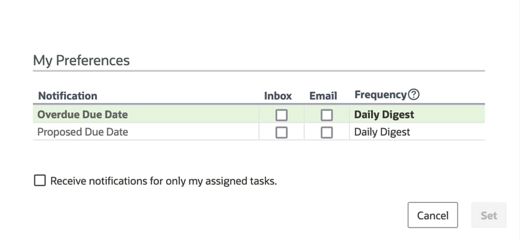Change Daily Digest frequency for Proposed Due Date
This screenshot has width=520, height=240.
click(382, 132)
